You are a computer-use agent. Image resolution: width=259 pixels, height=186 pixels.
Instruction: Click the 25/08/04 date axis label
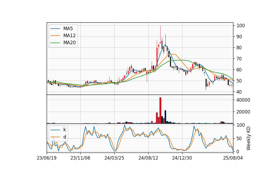point(233,158)
